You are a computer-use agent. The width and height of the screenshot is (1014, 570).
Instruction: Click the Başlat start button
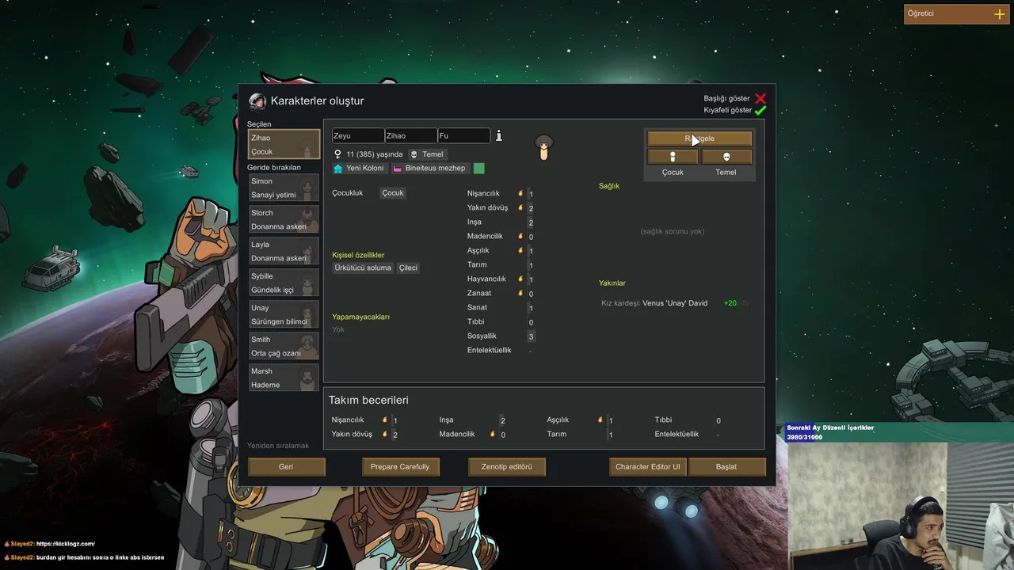click(726, 466)
